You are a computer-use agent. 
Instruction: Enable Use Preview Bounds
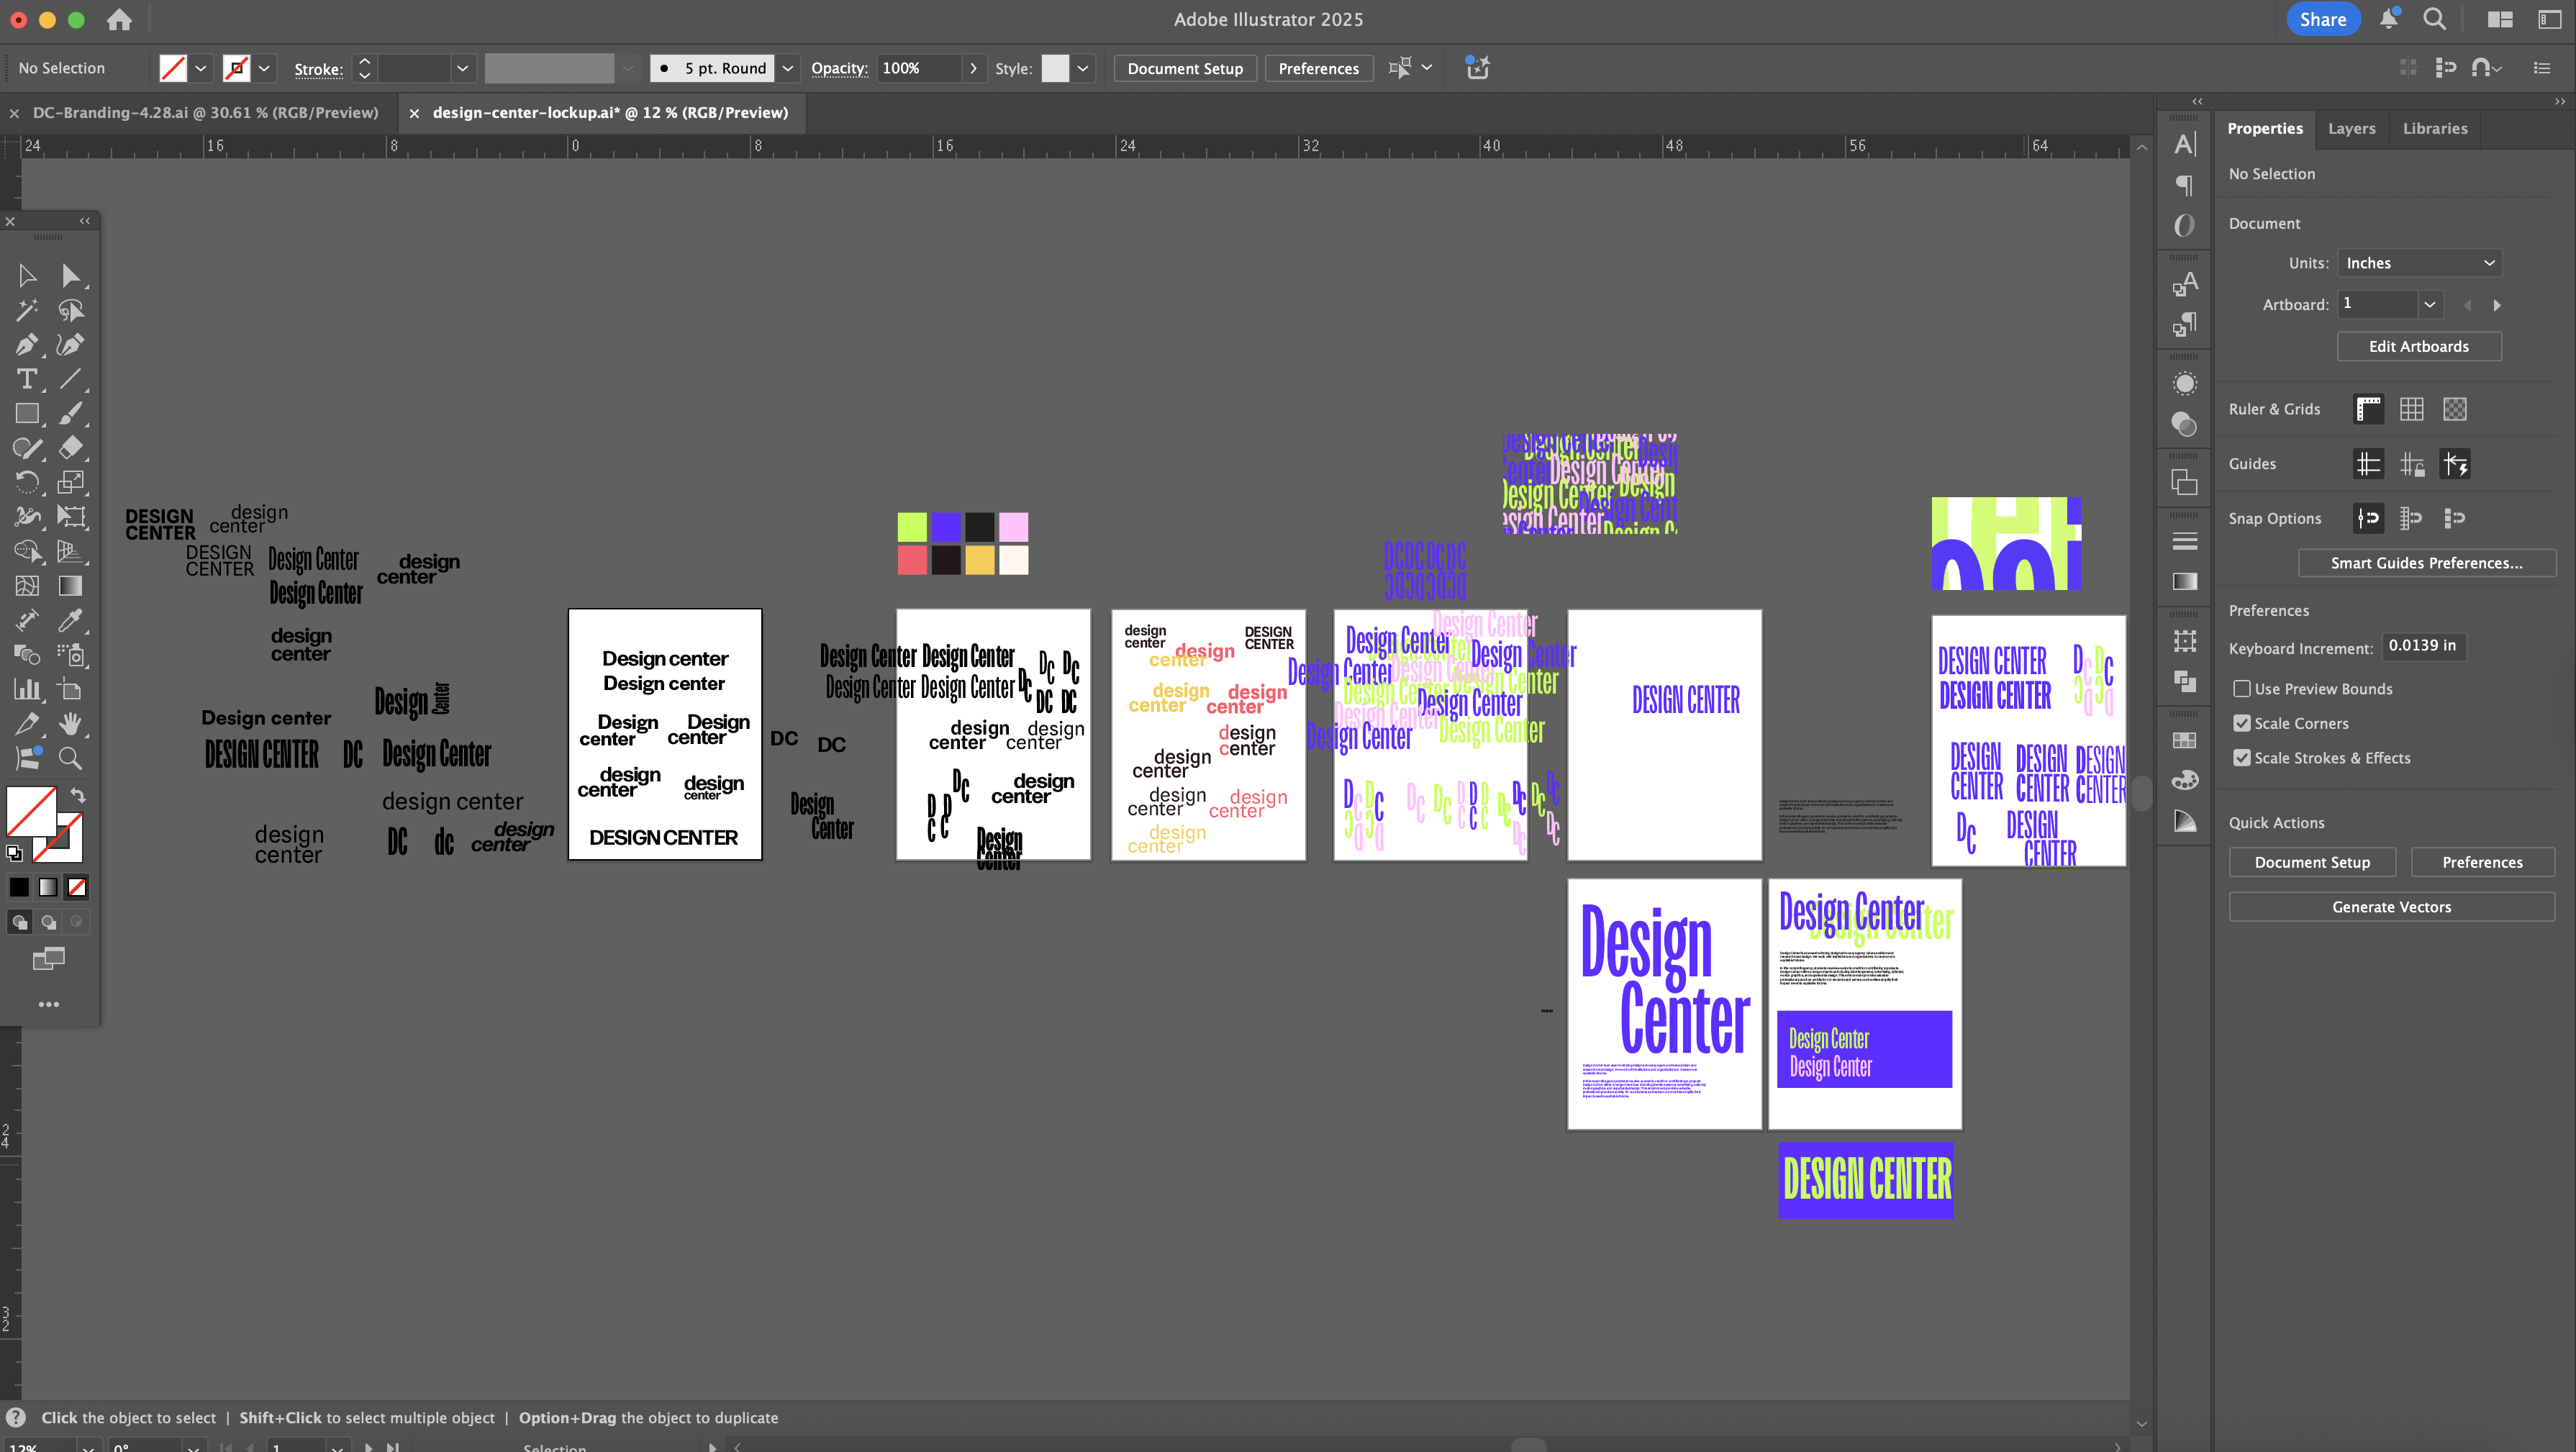2243,688
